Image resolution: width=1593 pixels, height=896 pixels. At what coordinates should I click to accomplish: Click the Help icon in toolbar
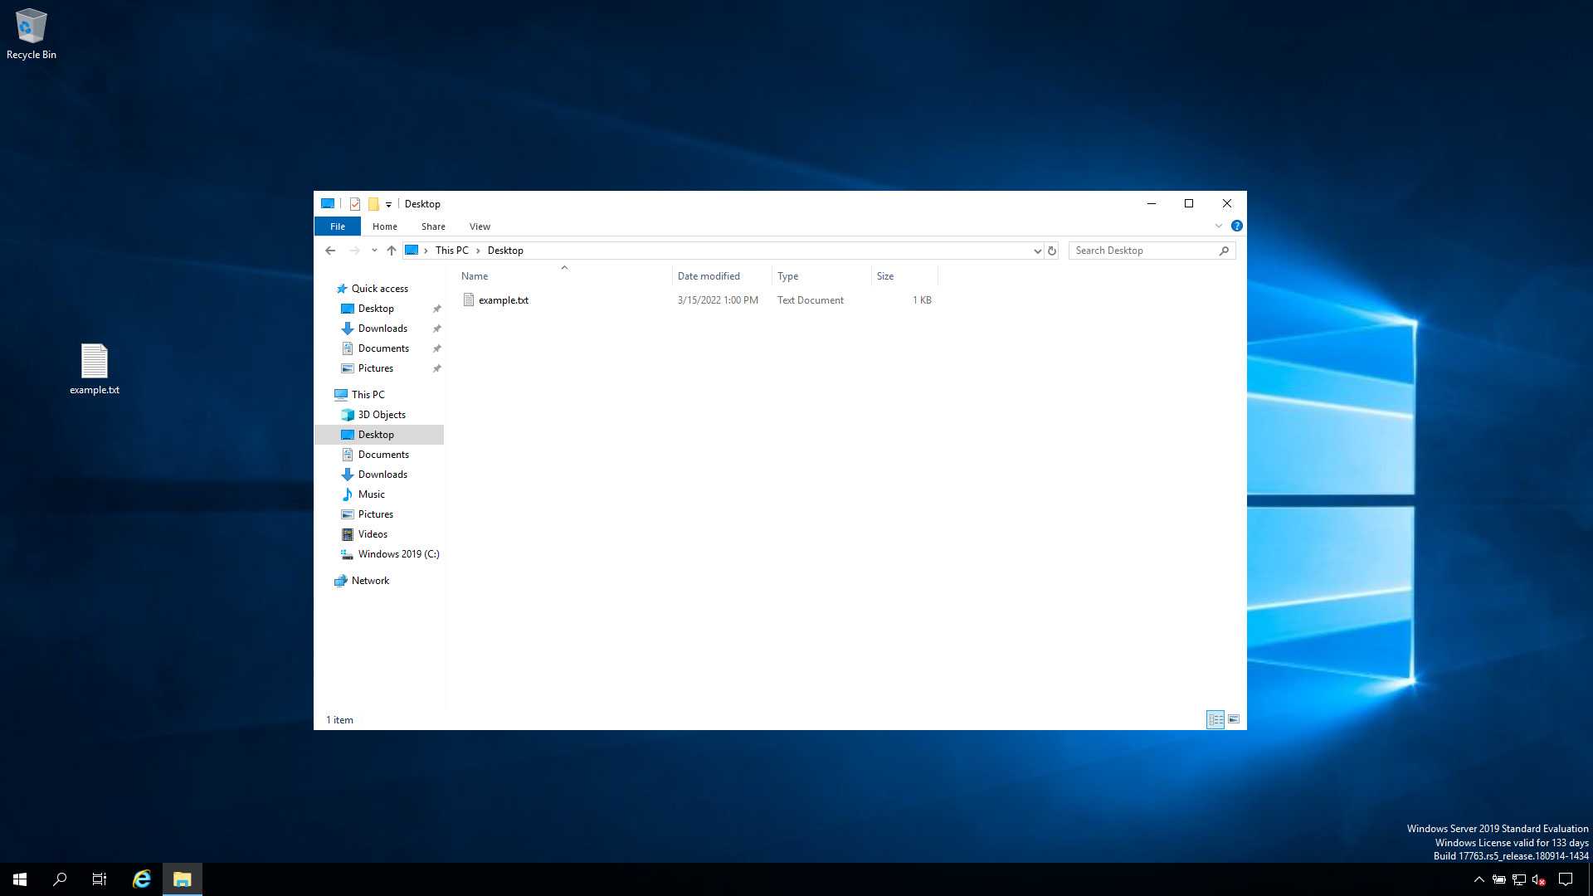(1237, 226)
